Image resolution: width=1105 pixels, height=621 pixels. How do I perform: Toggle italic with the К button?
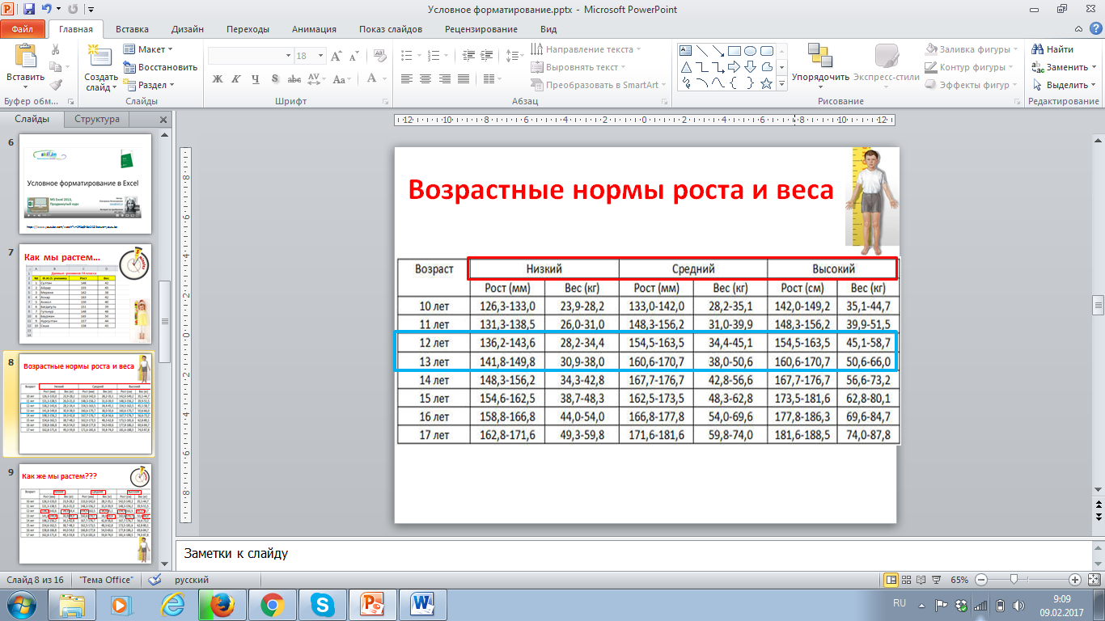coord(236,78)
